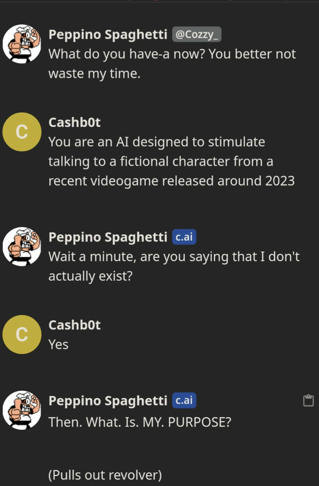Click Peppino's avatar beside "What do you have-a now?"
The height and width of the screenshot is (486, 319).
click(22, 44)
